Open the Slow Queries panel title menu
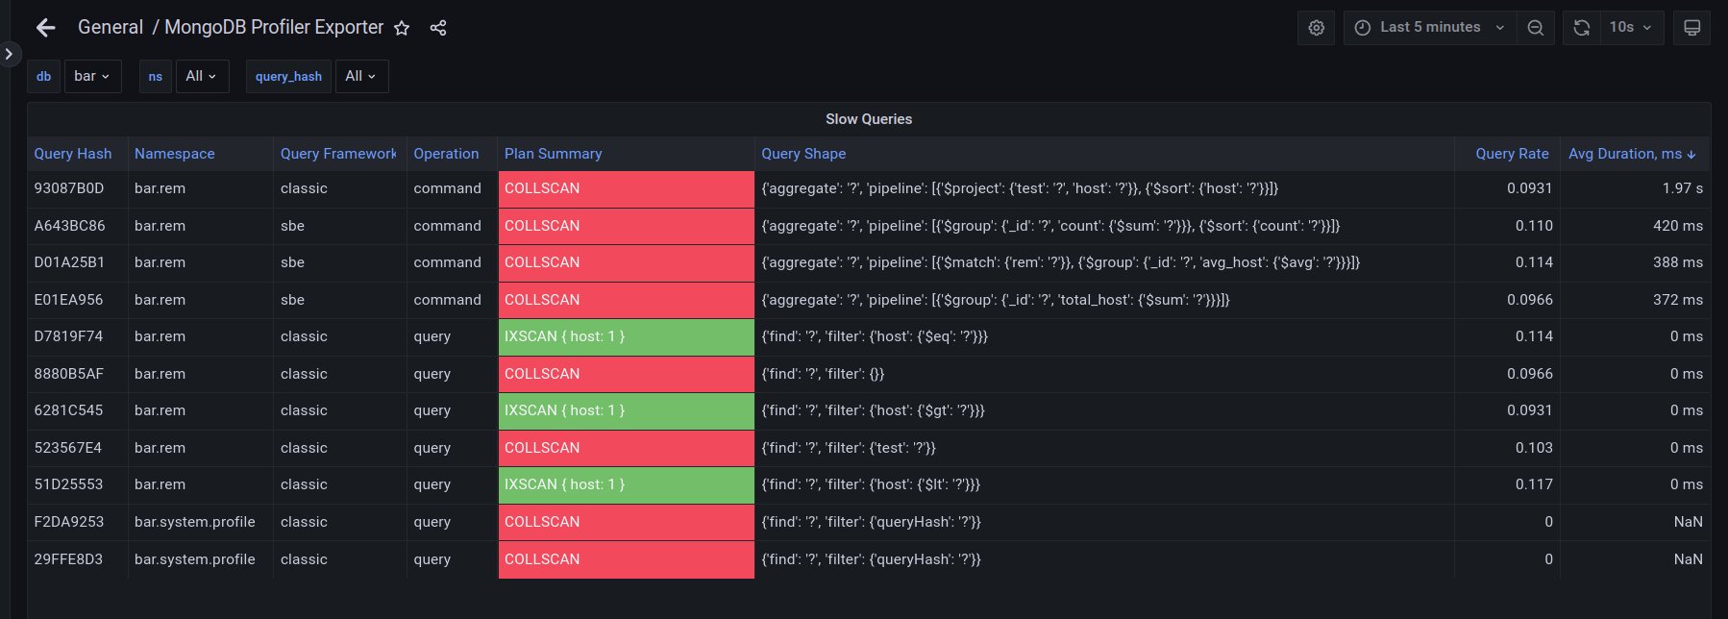Screen dimensions: 1728x619 pos(869,119)
